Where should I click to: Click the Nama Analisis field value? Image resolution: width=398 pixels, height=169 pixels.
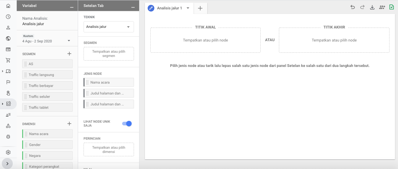pos(33,24)
